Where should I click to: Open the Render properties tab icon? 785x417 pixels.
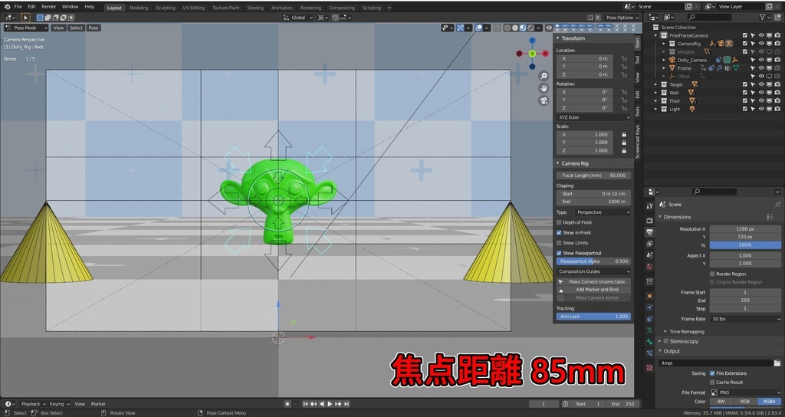[x=649, y=220]
